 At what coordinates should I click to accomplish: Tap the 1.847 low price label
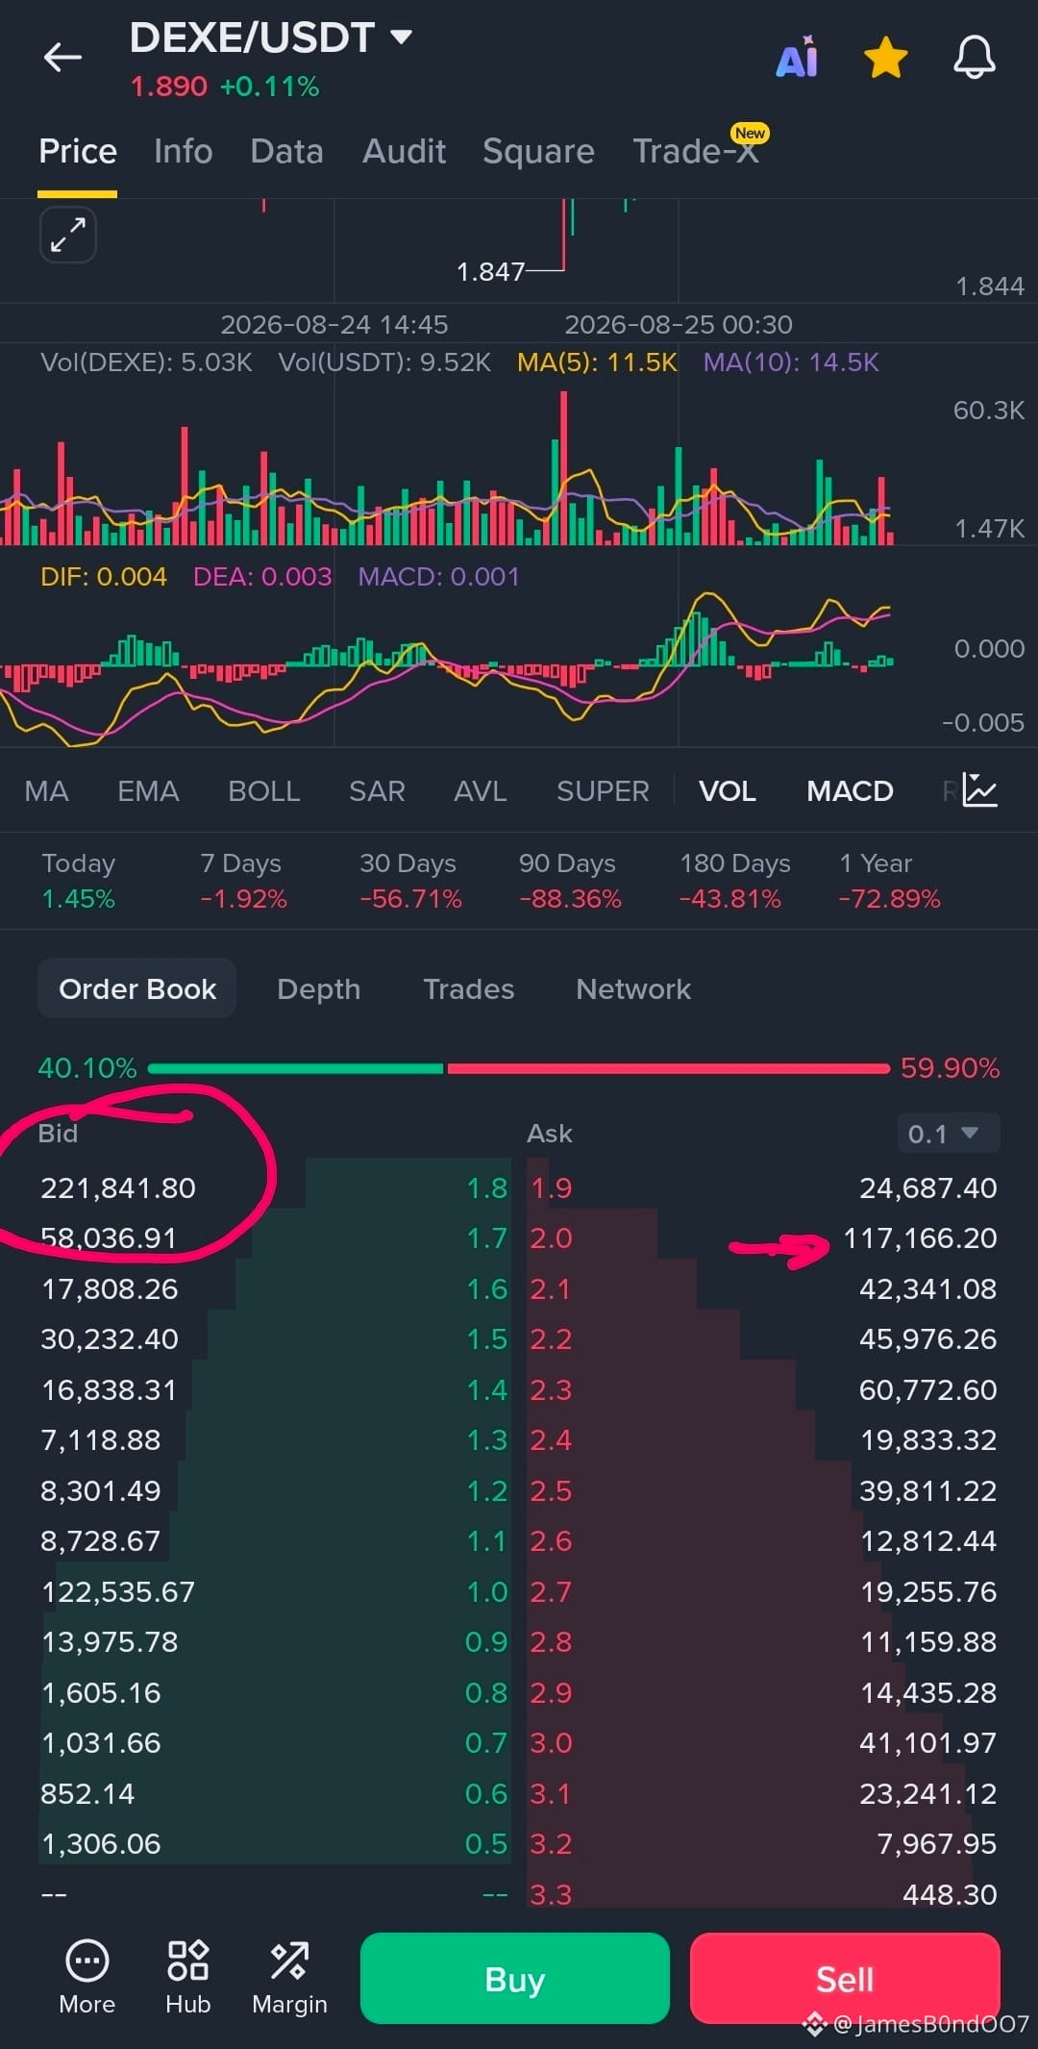tap(490, 272)
